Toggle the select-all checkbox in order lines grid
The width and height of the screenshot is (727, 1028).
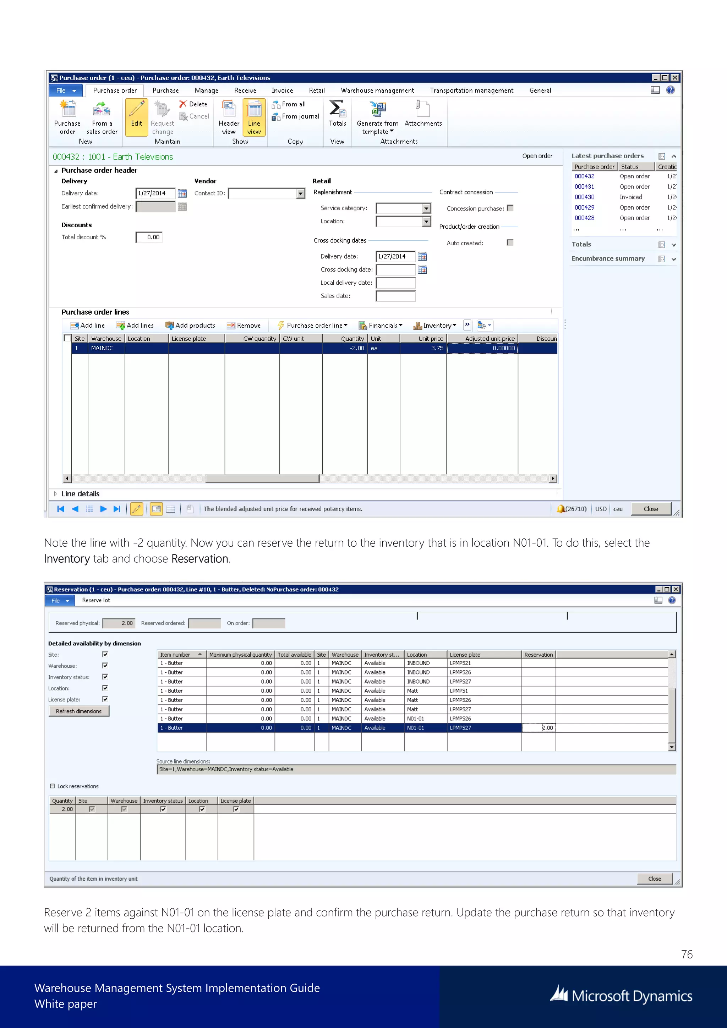tap(67, 339)
